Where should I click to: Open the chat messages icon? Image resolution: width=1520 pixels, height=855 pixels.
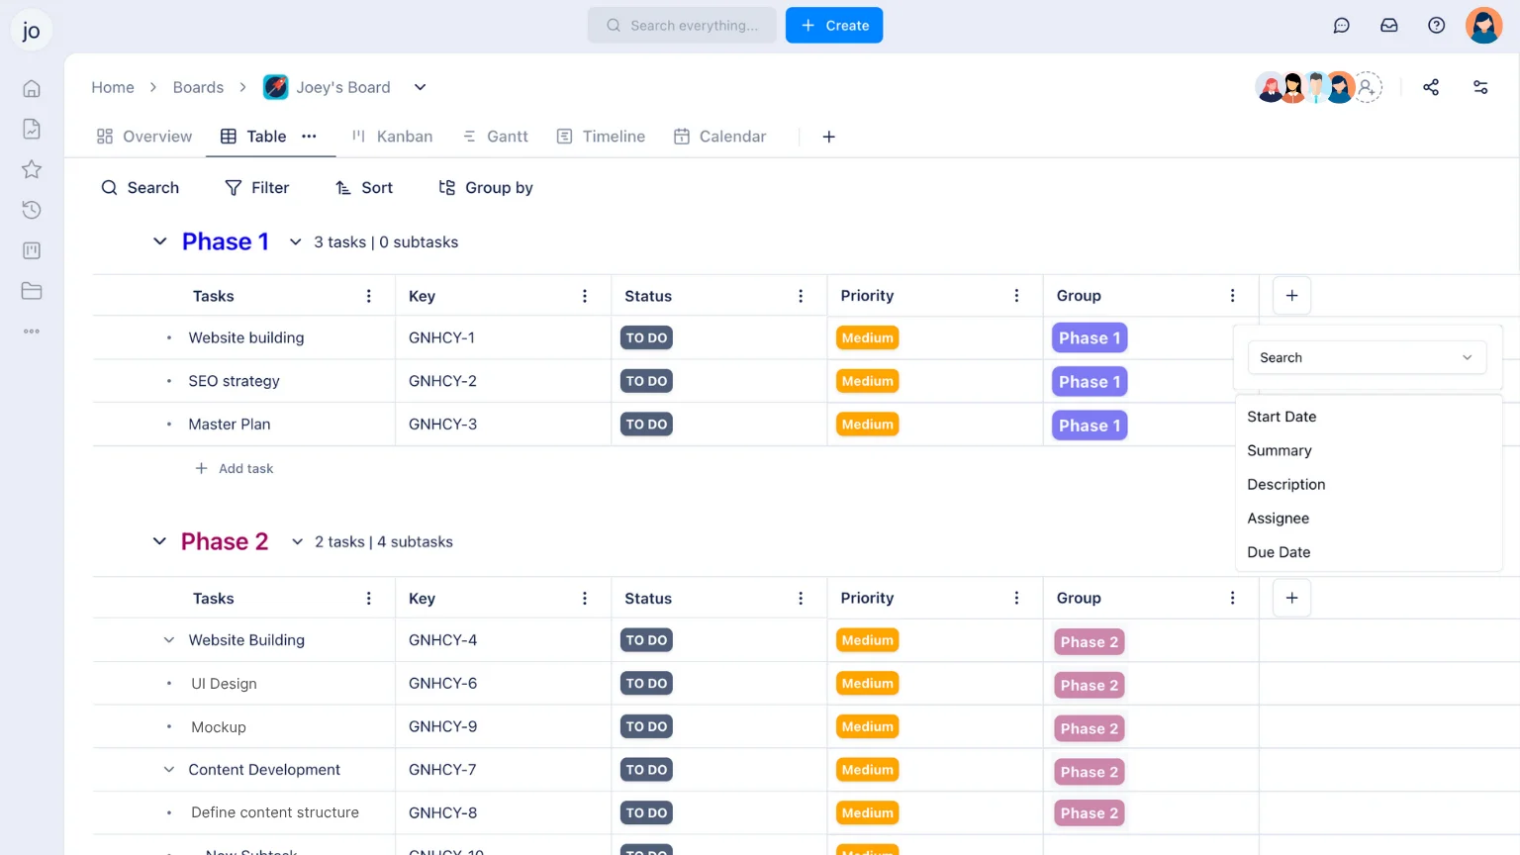(x=1341, y=26)
